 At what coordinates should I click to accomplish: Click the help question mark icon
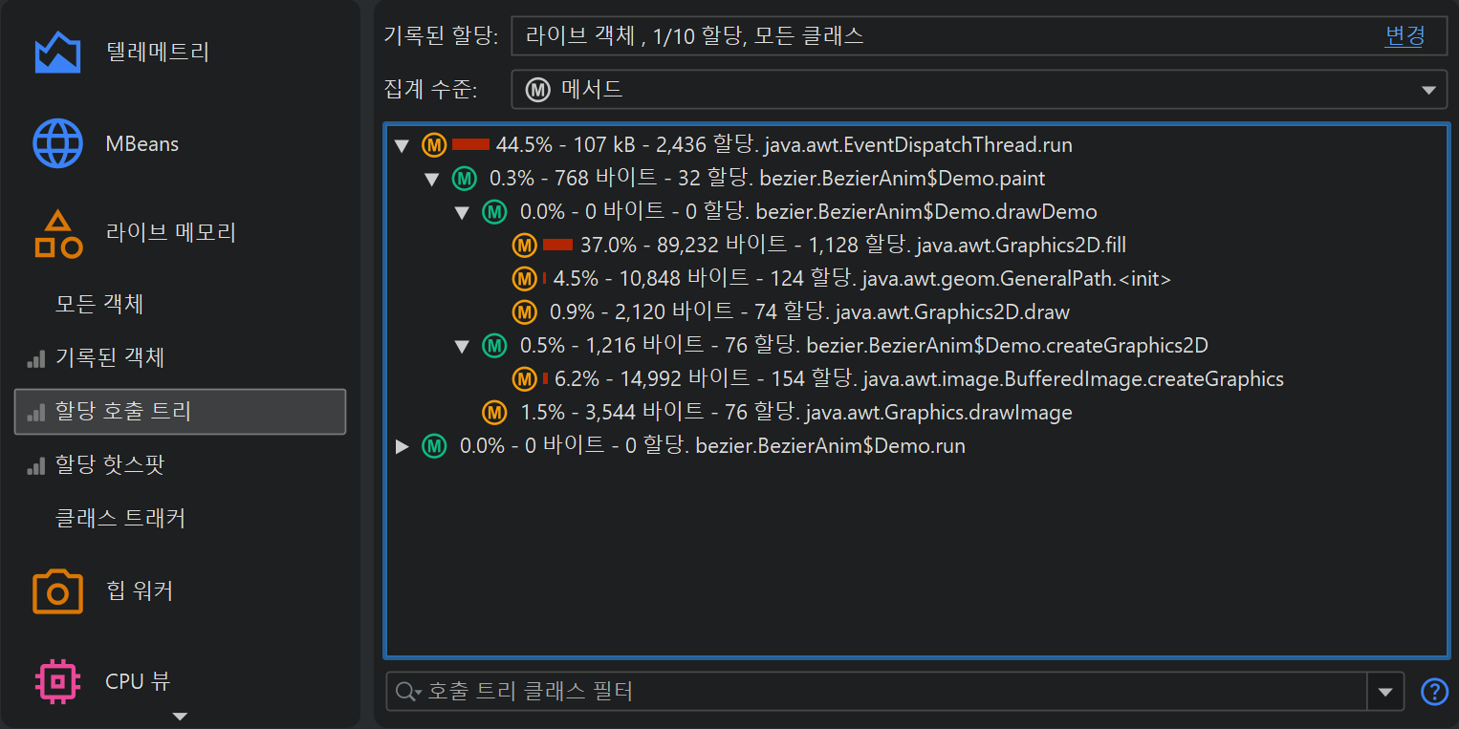(x=1434, y=692)
